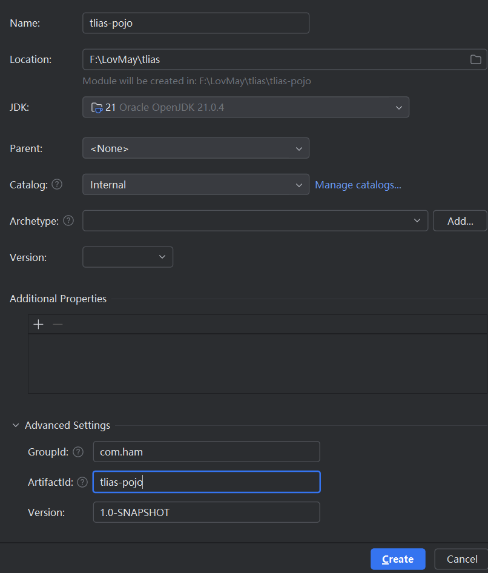Expand the Catalog dropdown showing Internal

pos(196,185)
